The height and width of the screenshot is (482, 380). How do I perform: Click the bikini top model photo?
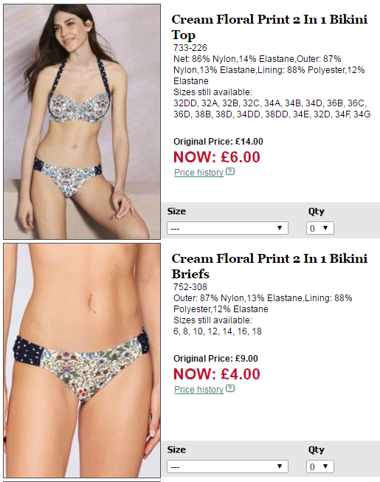pos(82,122)
